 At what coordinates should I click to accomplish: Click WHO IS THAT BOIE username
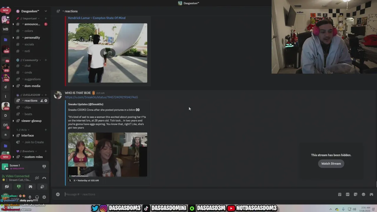click(78, 93)
